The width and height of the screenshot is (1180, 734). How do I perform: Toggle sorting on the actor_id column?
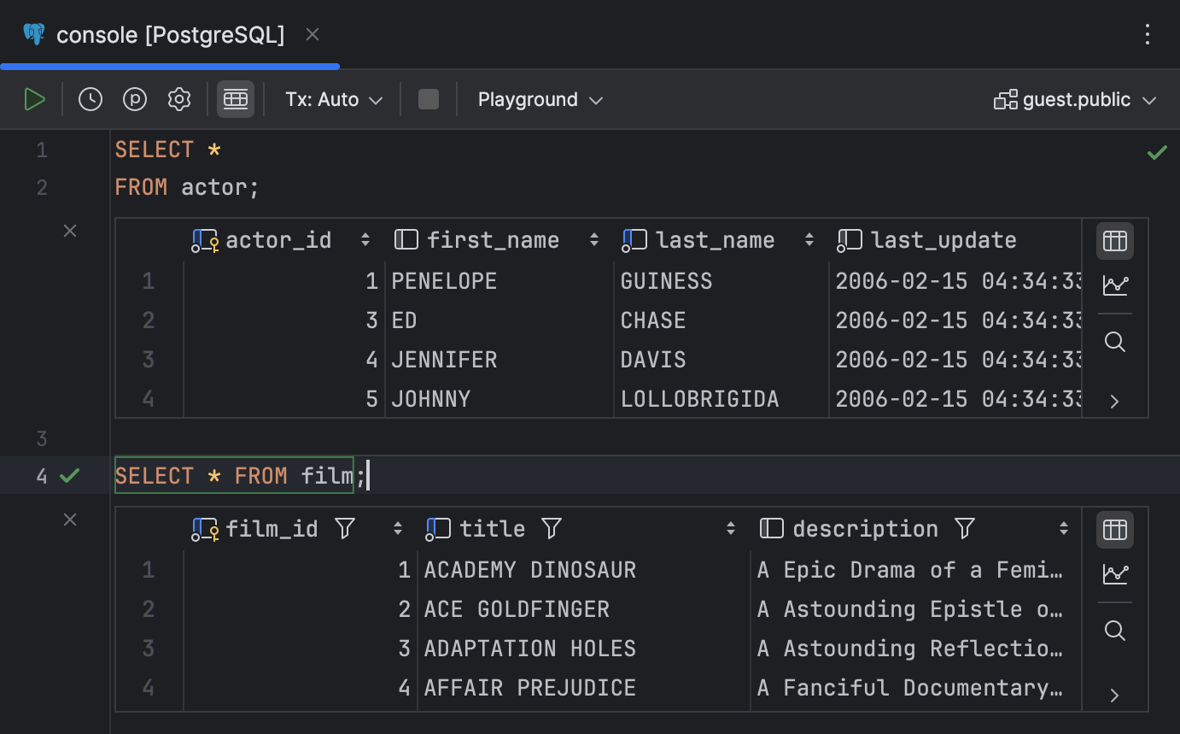pyautogui.click(x=365, y=239)
